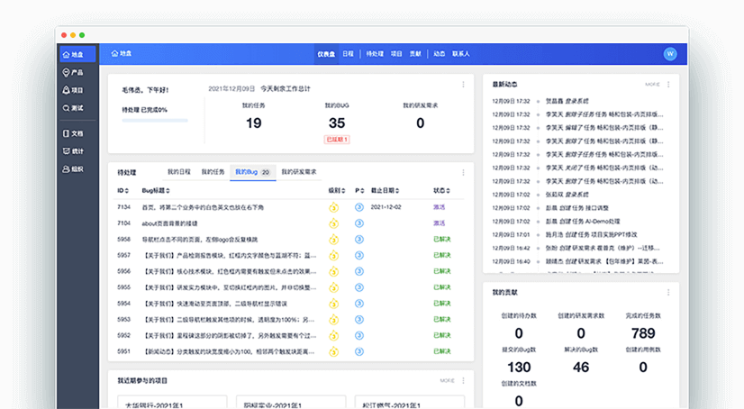Click priority icon of bug 7104

tap(359, 223)
